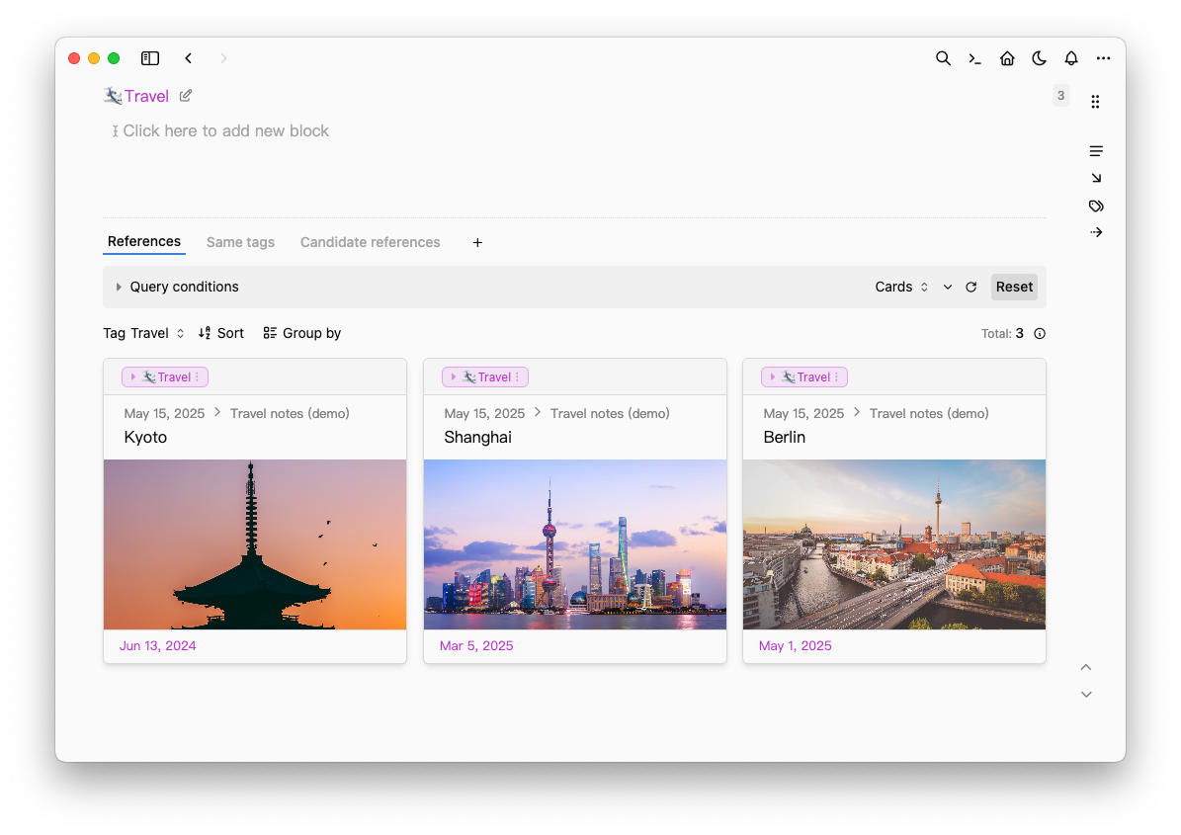
Task: Open notifications bell icon
Action: [1071, 58]
